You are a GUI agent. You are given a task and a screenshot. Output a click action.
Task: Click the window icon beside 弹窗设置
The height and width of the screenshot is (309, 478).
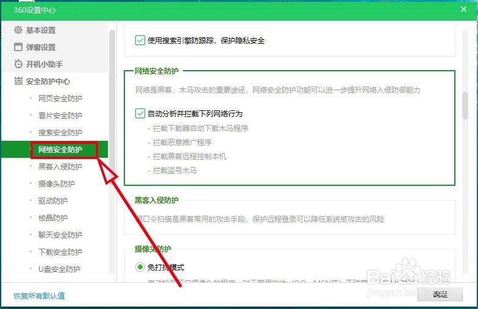(18, 47)
